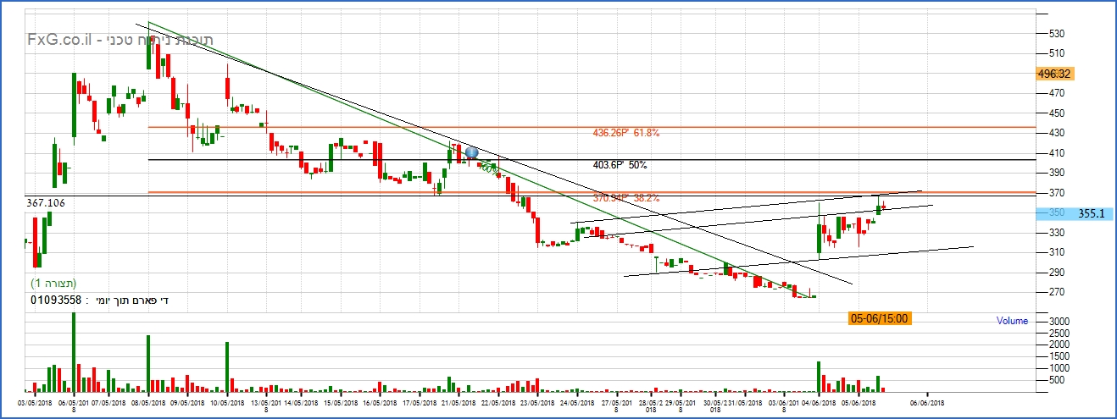
Task: Select the security number 01093558
Action: [56, 300]
